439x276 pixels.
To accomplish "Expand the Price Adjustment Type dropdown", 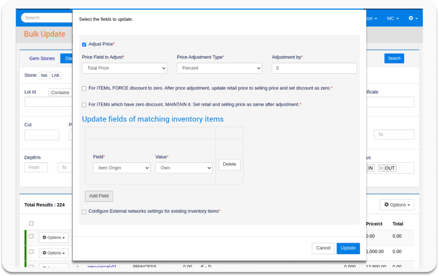I will (219, 68).
